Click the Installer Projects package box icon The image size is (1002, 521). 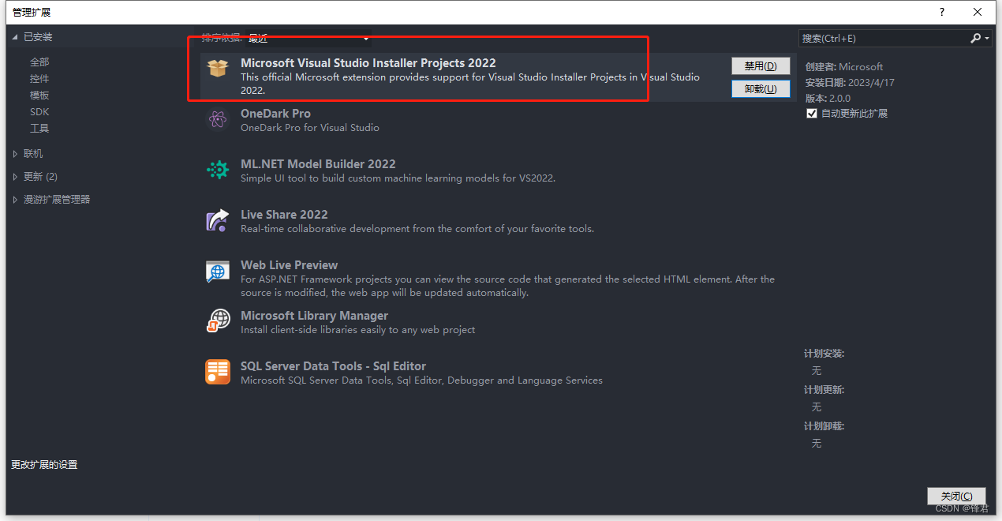218,69
